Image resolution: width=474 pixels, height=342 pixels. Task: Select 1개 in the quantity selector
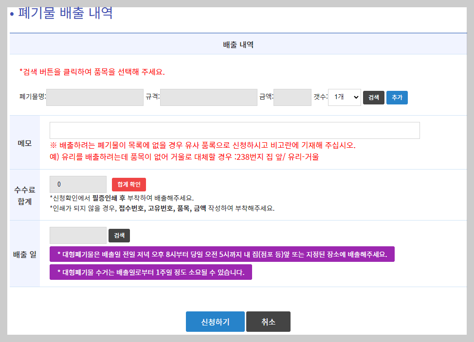click(344, 97)
